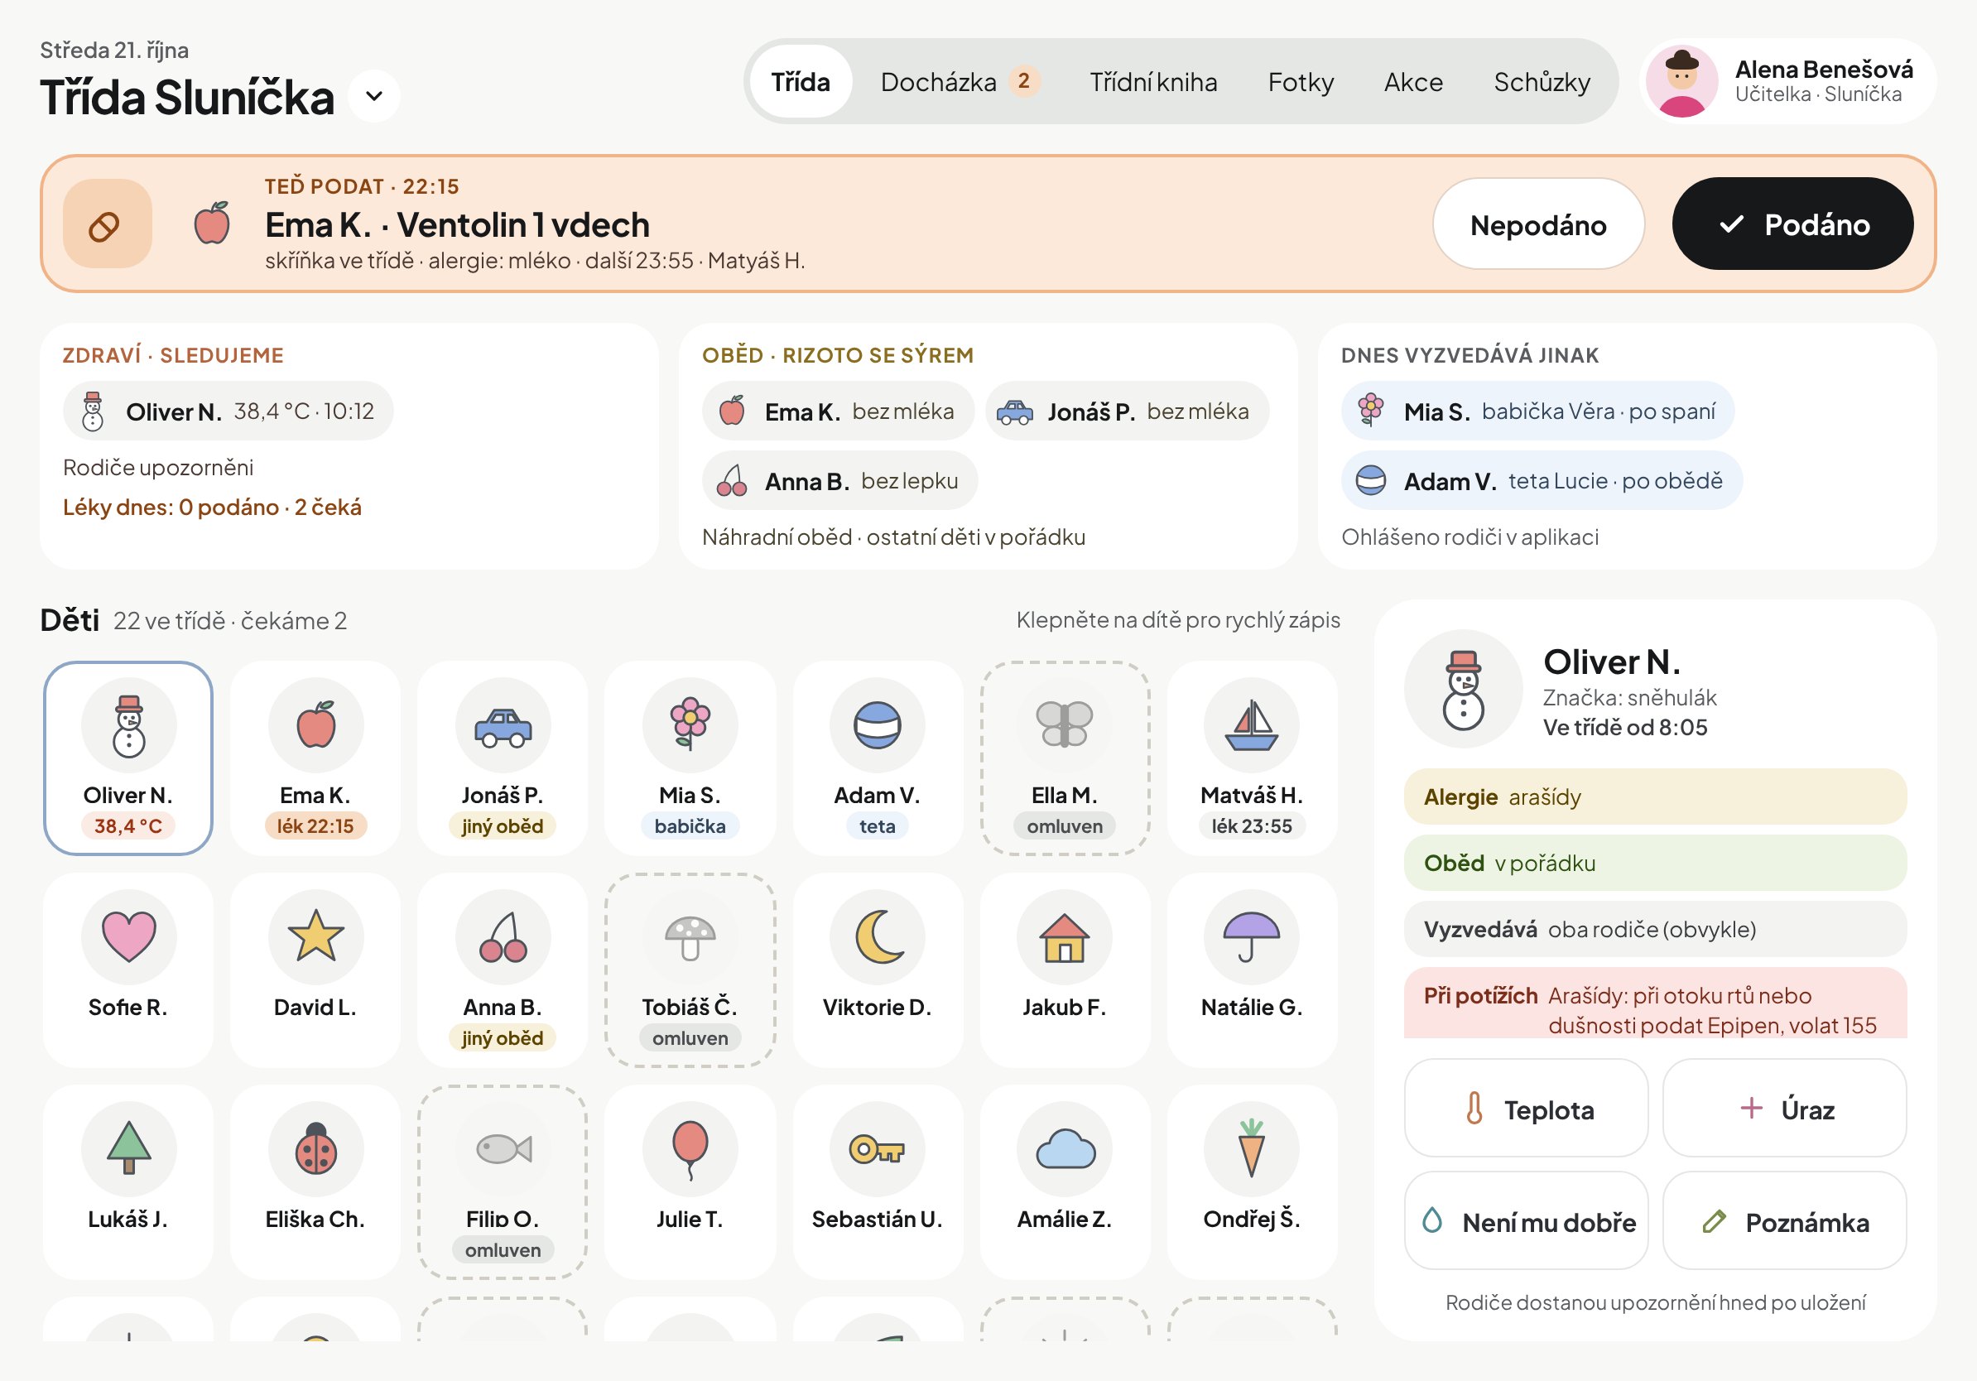Select Jonáš P. car card
This screenshot has width=1977, height=1381.
503,758
